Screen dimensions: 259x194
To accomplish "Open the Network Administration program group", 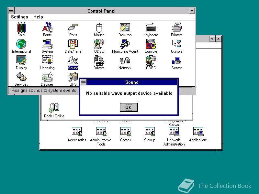I will tap(174, 136).
